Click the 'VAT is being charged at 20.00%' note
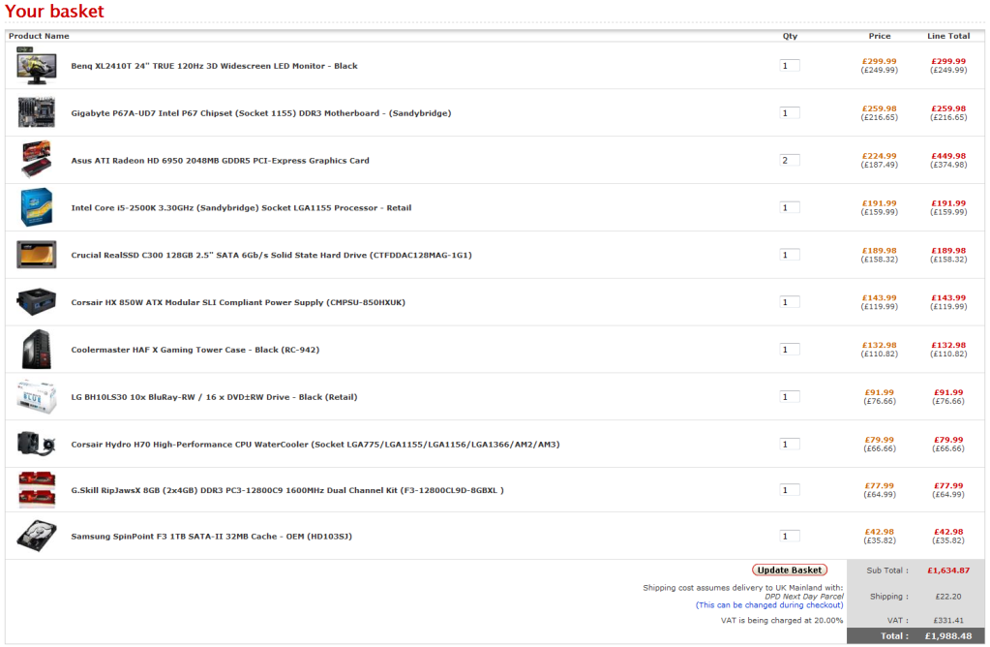Screen dimensions: 990x647 coord(782,621)
